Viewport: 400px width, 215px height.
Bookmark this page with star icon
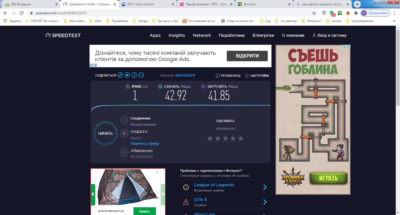pyautogui.click(x=314, y=13)
